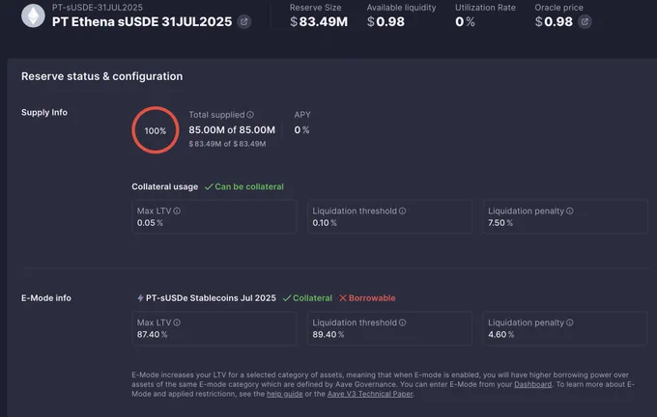Click the Reserve Size $83.49M value

point(319,22)
